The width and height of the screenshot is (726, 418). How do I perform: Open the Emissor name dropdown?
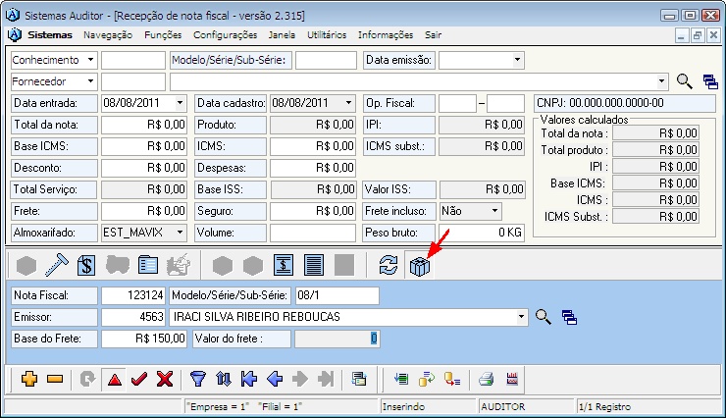point(520,317)
